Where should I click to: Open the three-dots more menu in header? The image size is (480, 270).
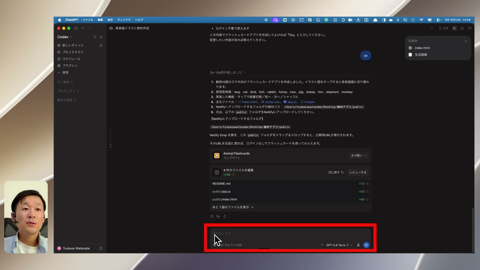point(432,28)
